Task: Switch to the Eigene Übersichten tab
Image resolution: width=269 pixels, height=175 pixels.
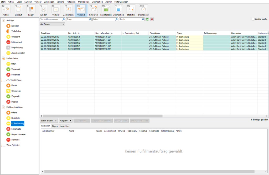Action: point(60,126)
